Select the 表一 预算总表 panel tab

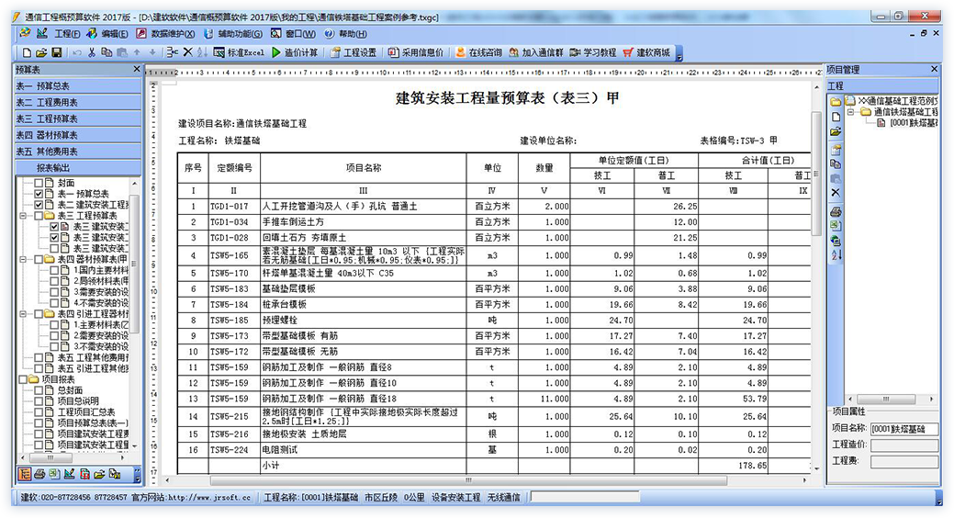[x=78, y=85]
